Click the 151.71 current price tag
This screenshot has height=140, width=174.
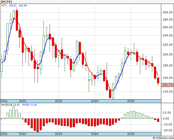(167, 85)
